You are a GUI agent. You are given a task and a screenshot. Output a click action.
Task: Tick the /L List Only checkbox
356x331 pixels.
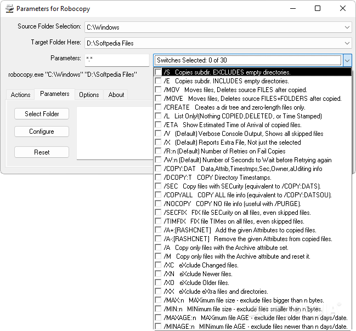pos(158,116)
